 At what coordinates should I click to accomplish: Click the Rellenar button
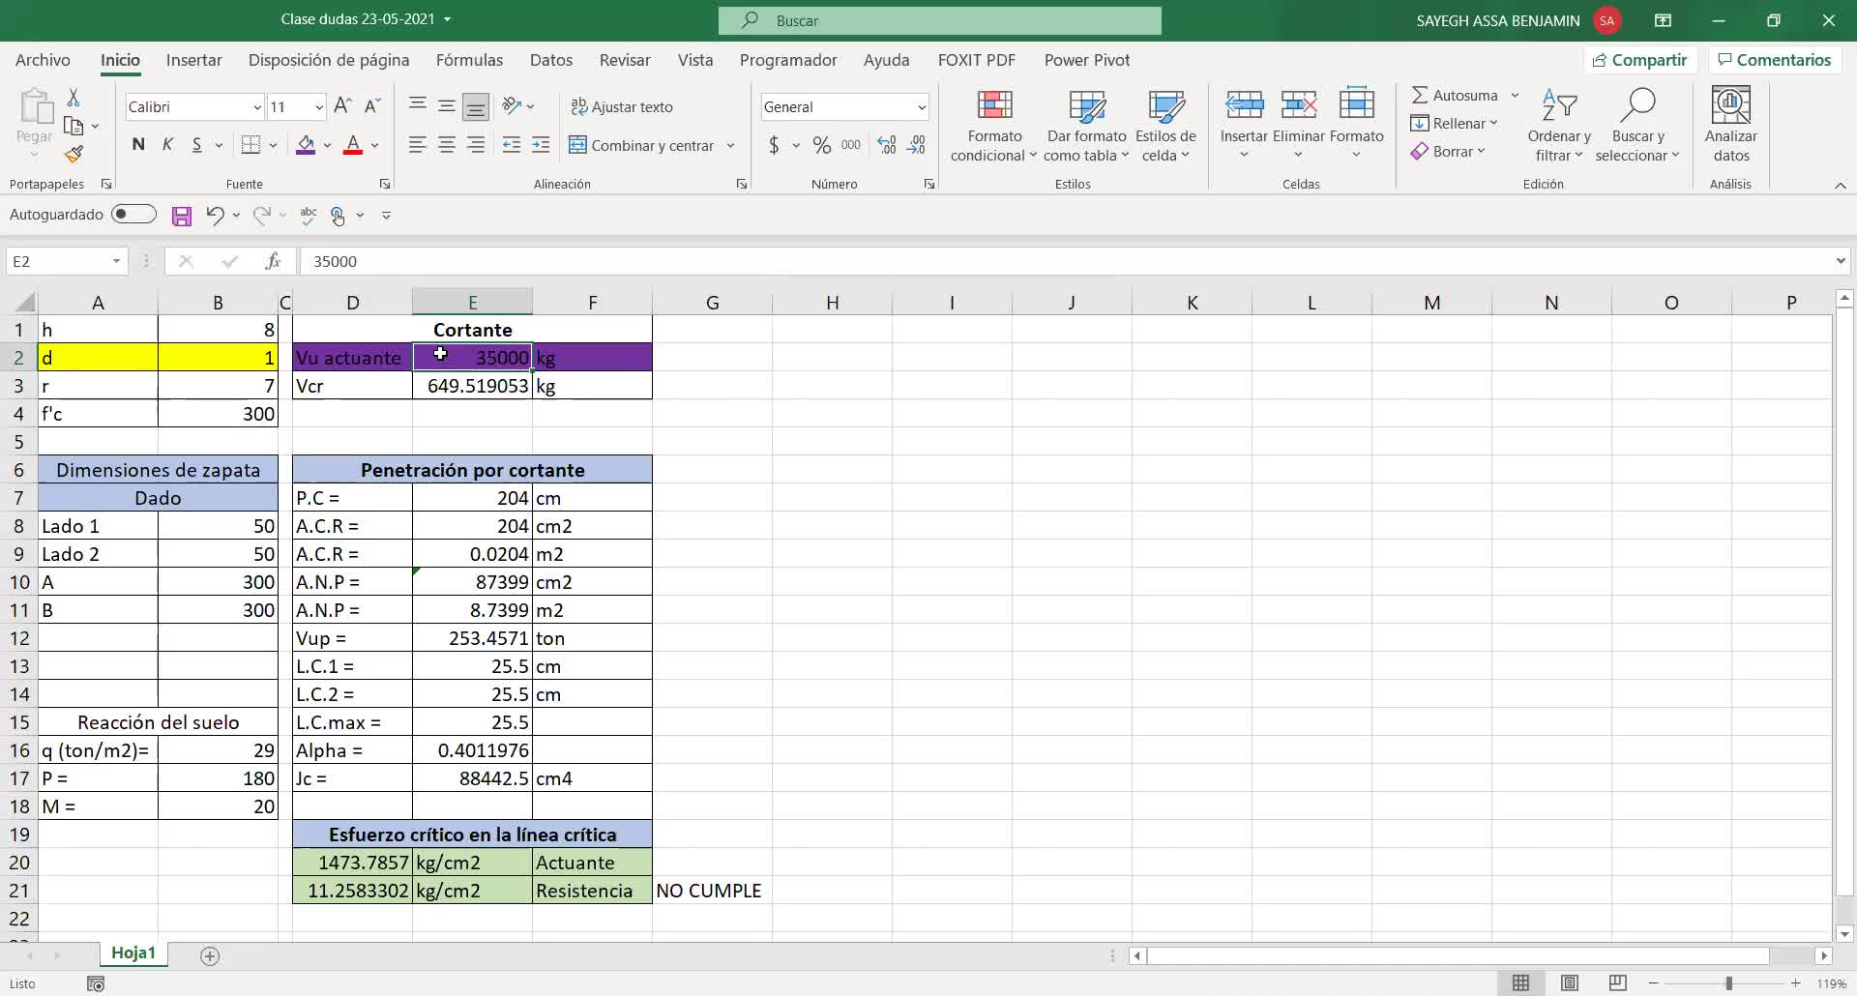coord(1454,123)
